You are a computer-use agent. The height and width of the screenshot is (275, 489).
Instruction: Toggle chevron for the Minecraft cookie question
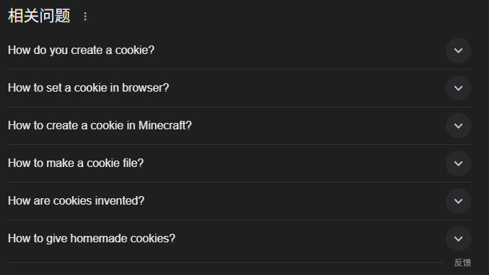coord(458,126)
